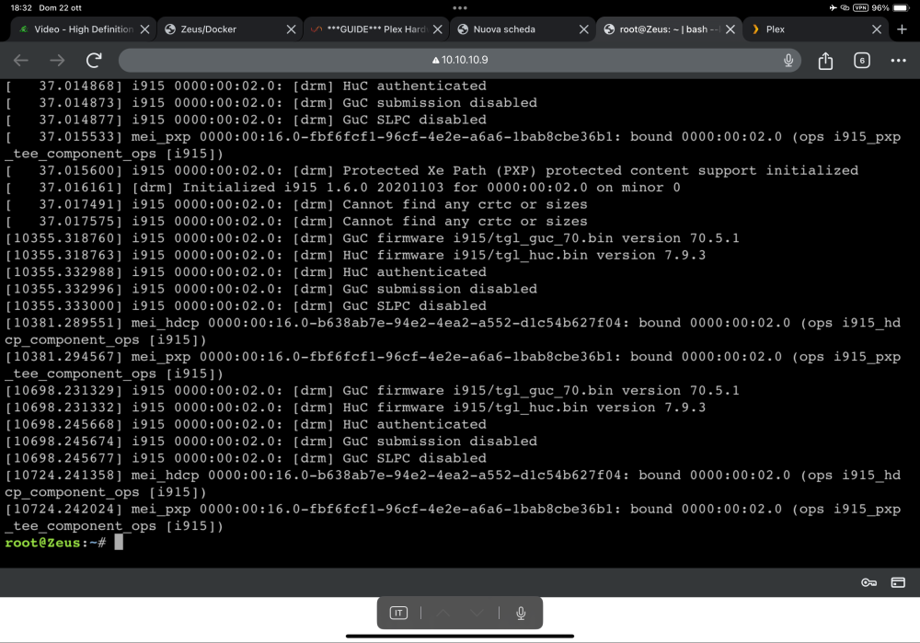Close the Nuova scheda tab
The image size is (920, 643).
584,29
